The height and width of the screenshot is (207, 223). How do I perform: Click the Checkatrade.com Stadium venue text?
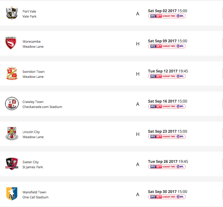pos(42,107)
